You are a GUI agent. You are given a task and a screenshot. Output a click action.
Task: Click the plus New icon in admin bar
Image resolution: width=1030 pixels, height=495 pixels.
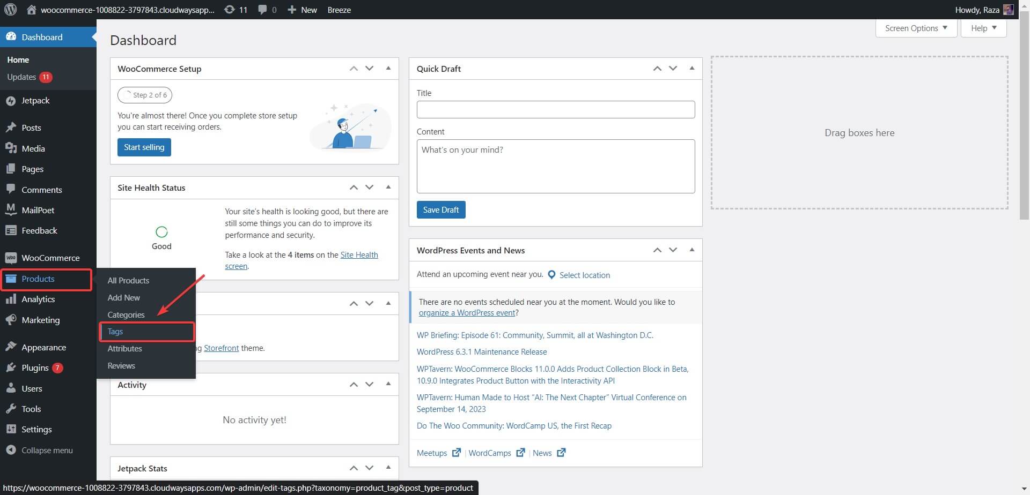point(292,10)
